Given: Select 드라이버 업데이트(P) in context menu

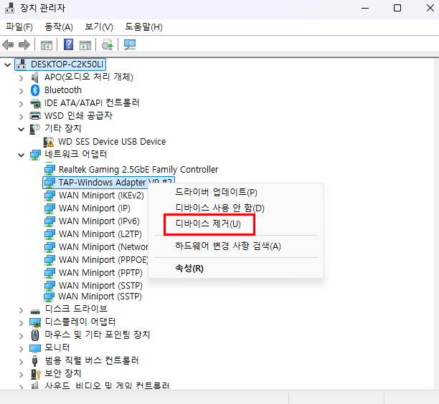Looking at the screenshot, I should tap(216, 192).
